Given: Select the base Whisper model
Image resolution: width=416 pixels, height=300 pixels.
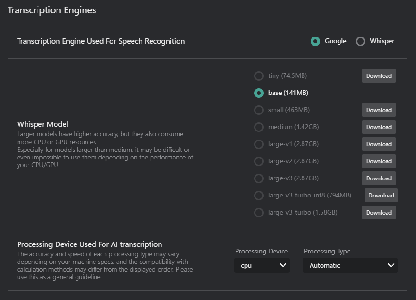Looking at the screenshot, I should point(259,93).
